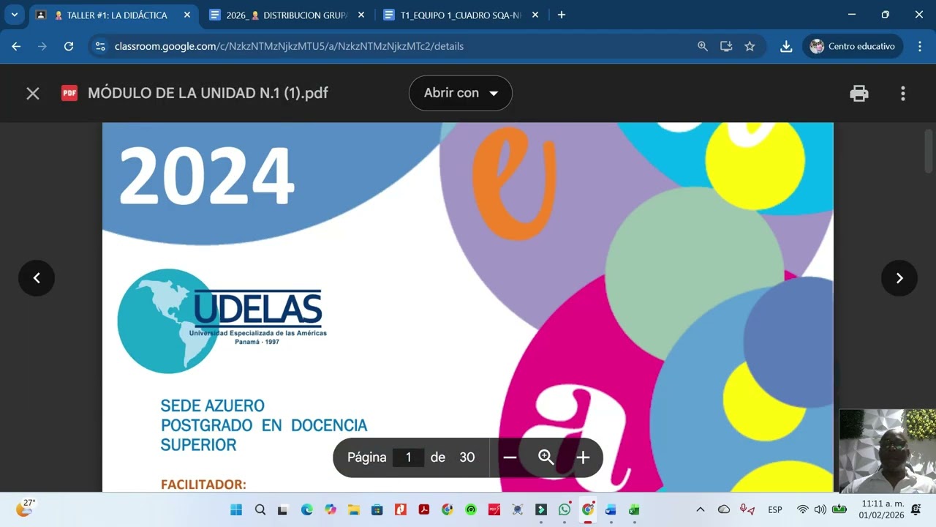This screenshot has width=936, height=527.
Task: Open the 27° weather widget
Action: [26, 508]
